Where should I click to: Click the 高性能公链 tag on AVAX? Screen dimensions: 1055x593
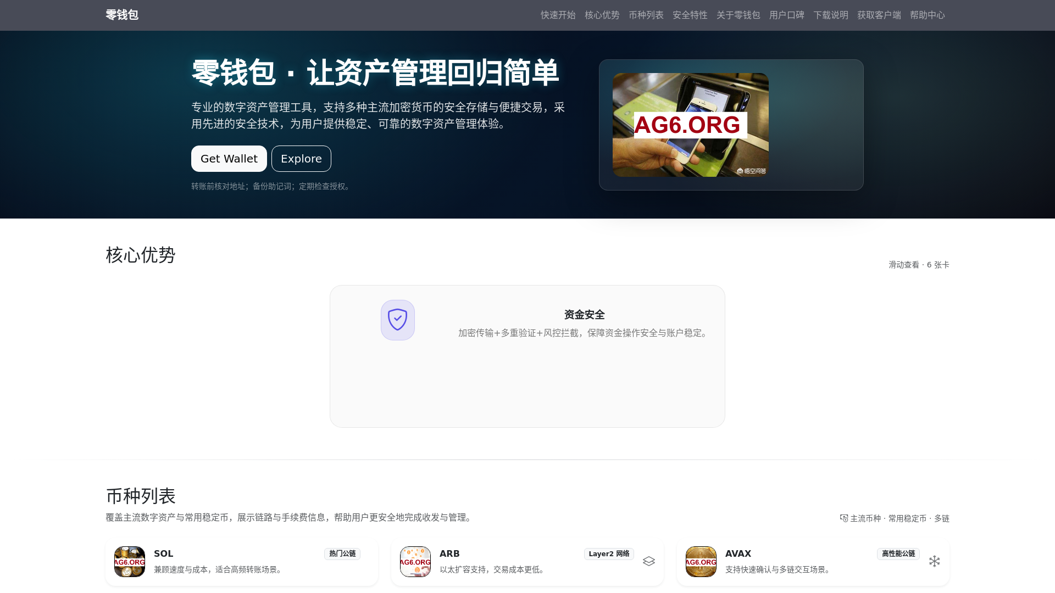tap(898, 553)
